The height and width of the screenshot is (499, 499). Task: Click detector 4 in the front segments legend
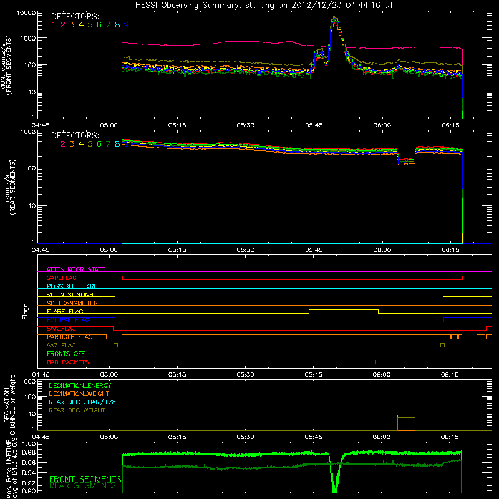coord(81,25)
